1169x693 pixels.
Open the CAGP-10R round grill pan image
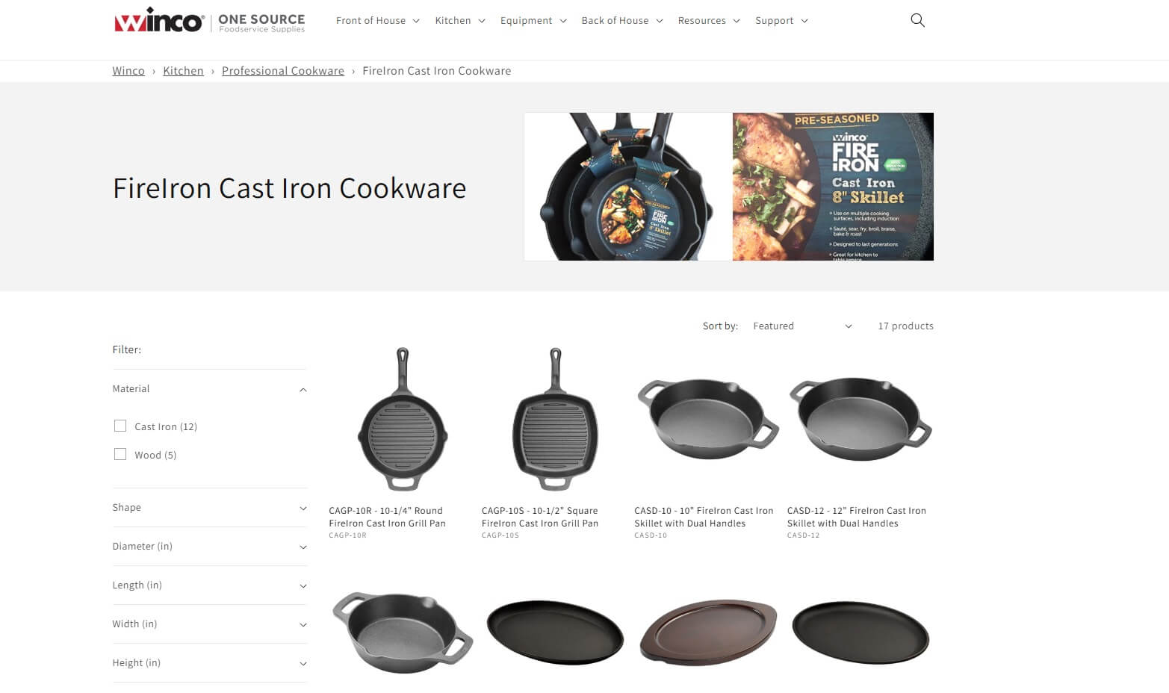click(x=403, y=419)
